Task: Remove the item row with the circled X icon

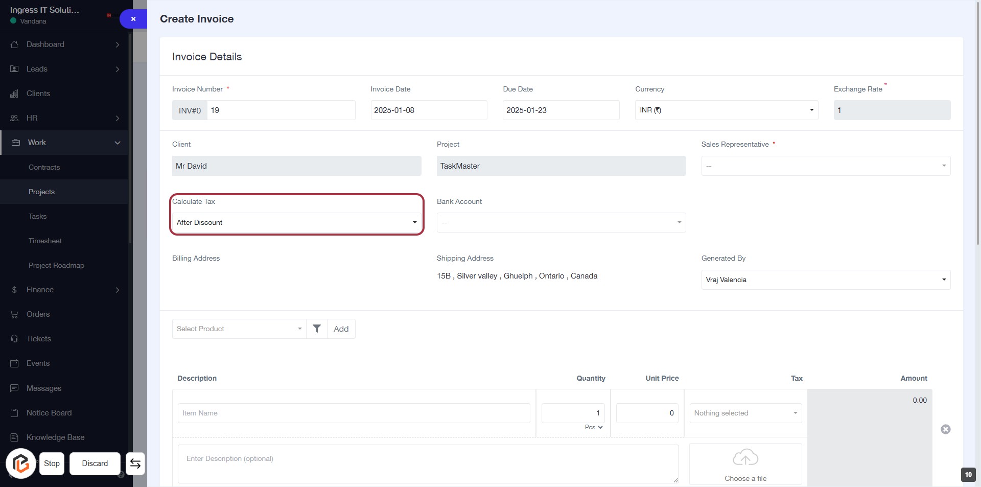Action: click(945, 429)
